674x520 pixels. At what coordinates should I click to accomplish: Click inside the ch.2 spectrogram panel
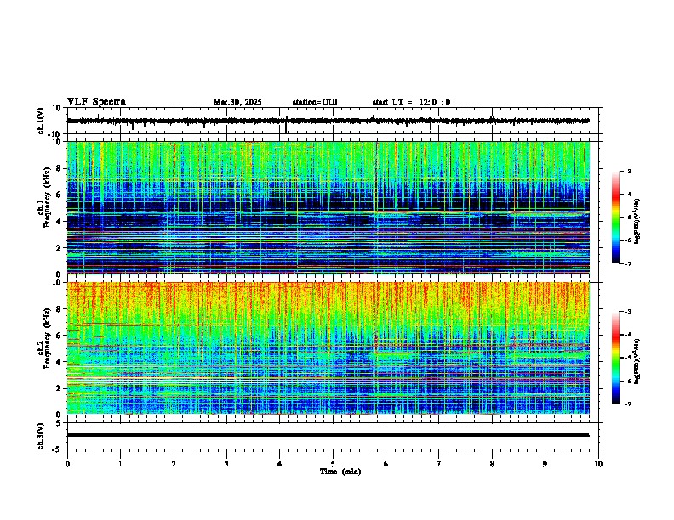328,348
